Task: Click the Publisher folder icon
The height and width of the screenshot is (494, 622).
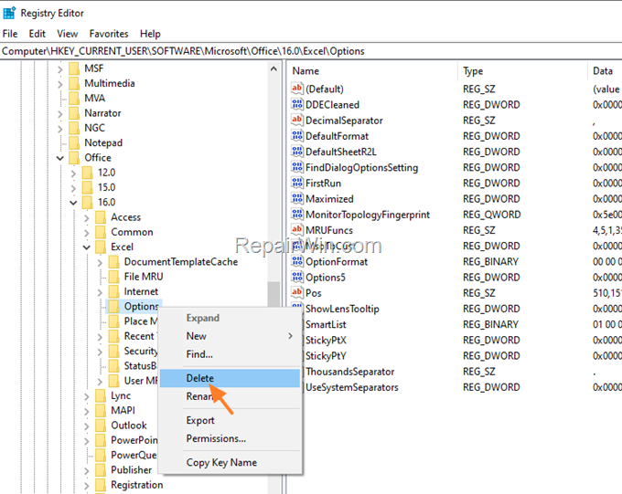Action: point(101,470)
